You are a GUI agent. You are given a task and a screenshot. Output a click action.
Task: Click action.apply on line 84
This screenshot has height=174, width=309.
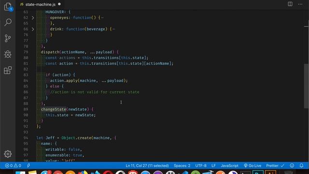(x=64, y=81)
